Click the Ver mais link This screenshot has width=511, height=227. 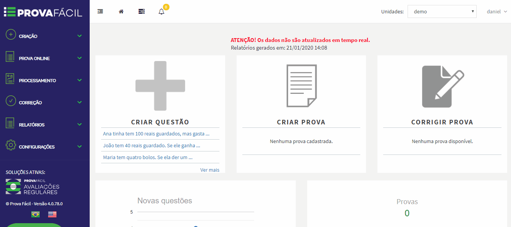tap(210, 170)
